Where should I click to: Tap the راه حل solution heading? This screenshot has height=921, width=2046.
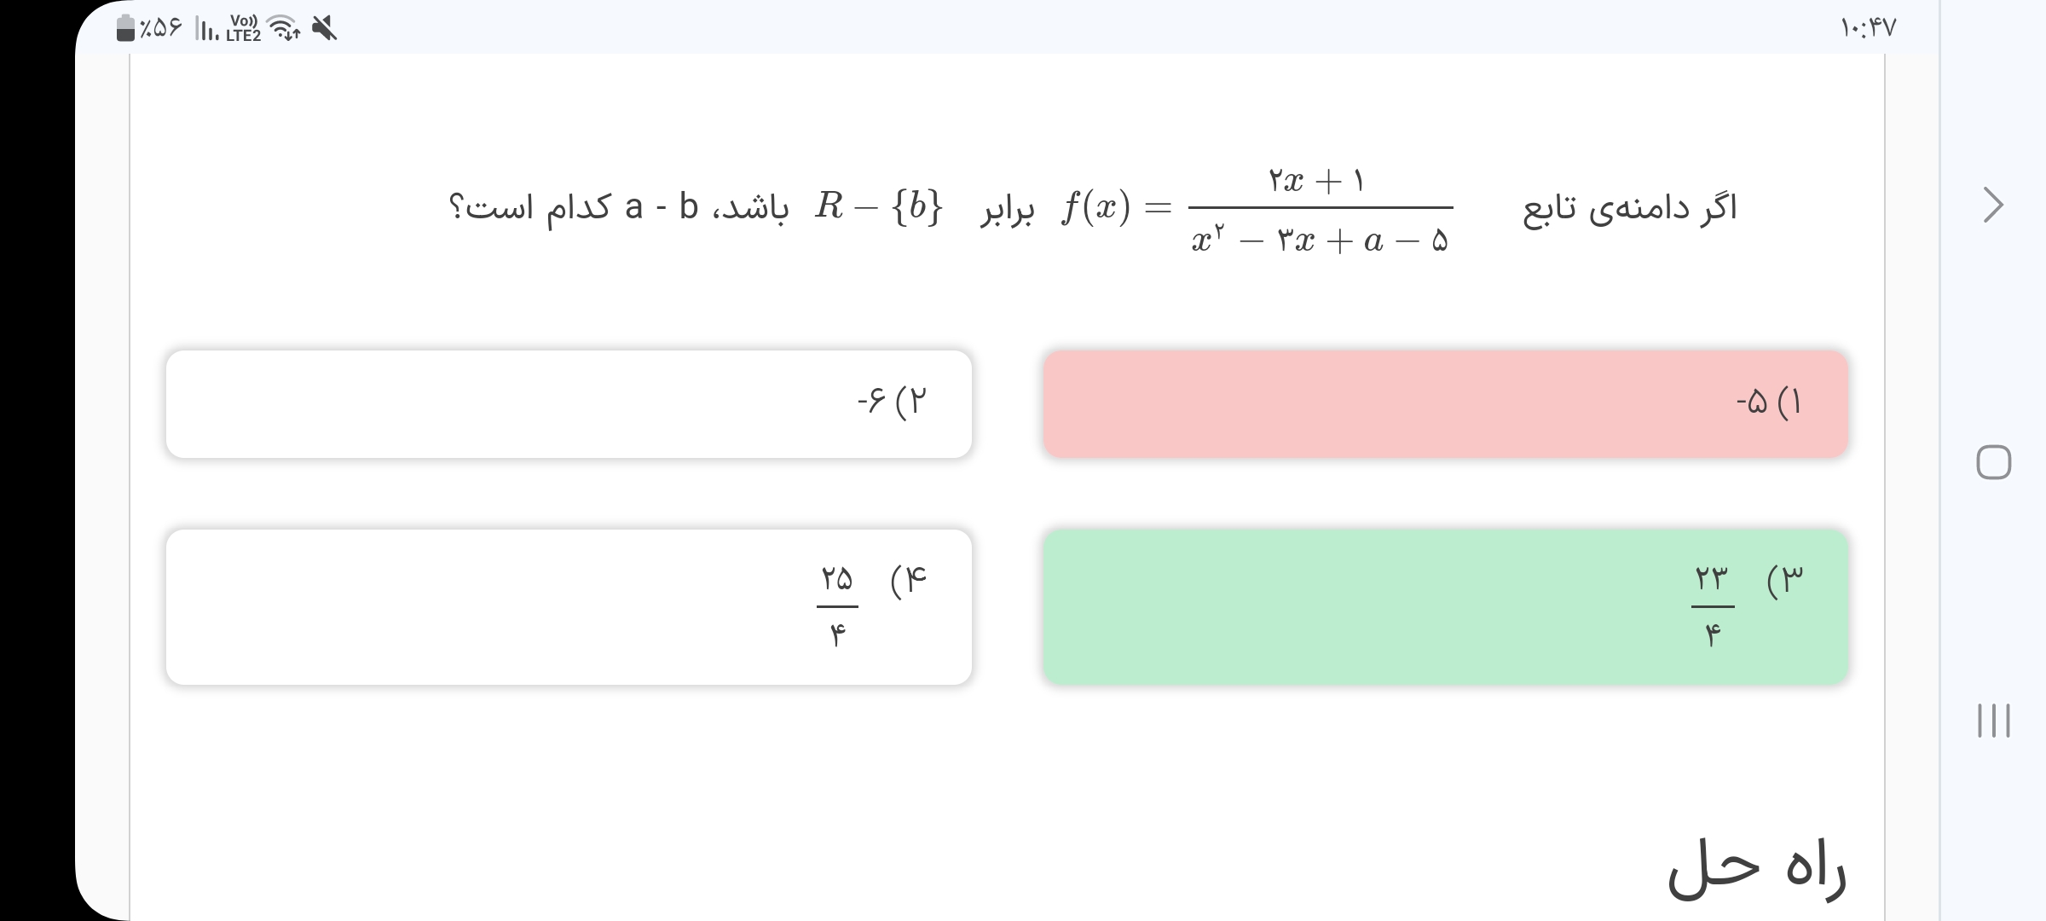(1756, 868)
